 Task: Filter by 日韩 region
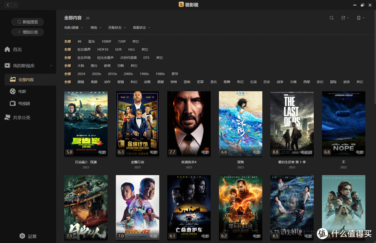120,66
